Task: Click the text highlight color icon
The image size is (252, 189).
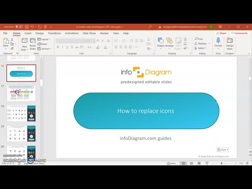Action: (98, 47)
